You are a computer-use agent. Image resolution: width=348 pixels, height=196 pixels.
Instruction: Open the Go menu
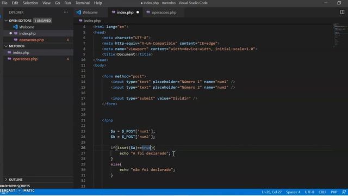pyautogui.click(x=58, y=3)
